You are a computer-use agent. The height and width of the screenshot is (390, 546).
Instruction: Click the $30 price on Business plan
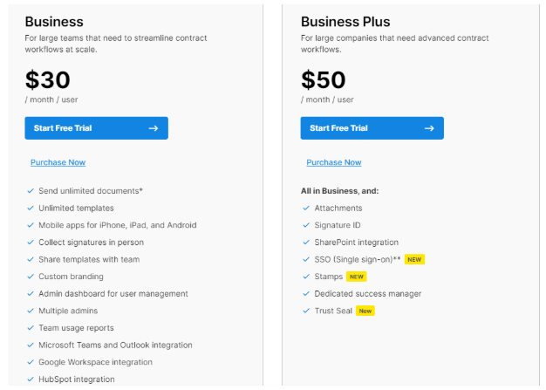click(x=48, y=80)
